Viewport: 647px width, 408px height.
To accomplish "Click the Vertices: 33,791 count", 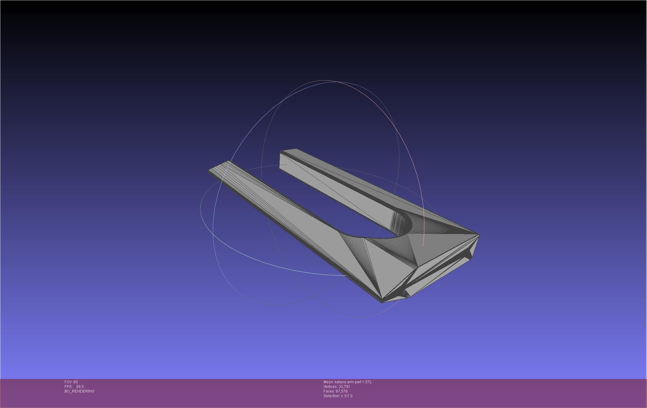I will pyautogui.click(x=337, y=387).
